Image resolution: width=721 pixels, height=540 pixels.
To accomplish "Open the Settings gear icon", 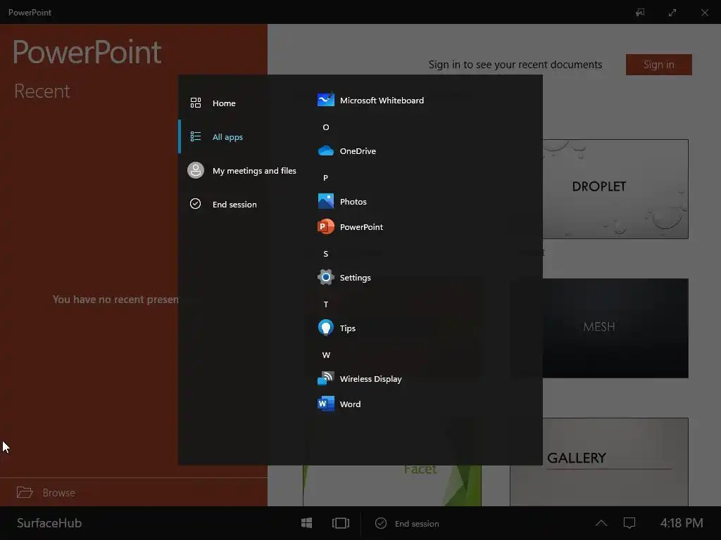I will (325, 277).
